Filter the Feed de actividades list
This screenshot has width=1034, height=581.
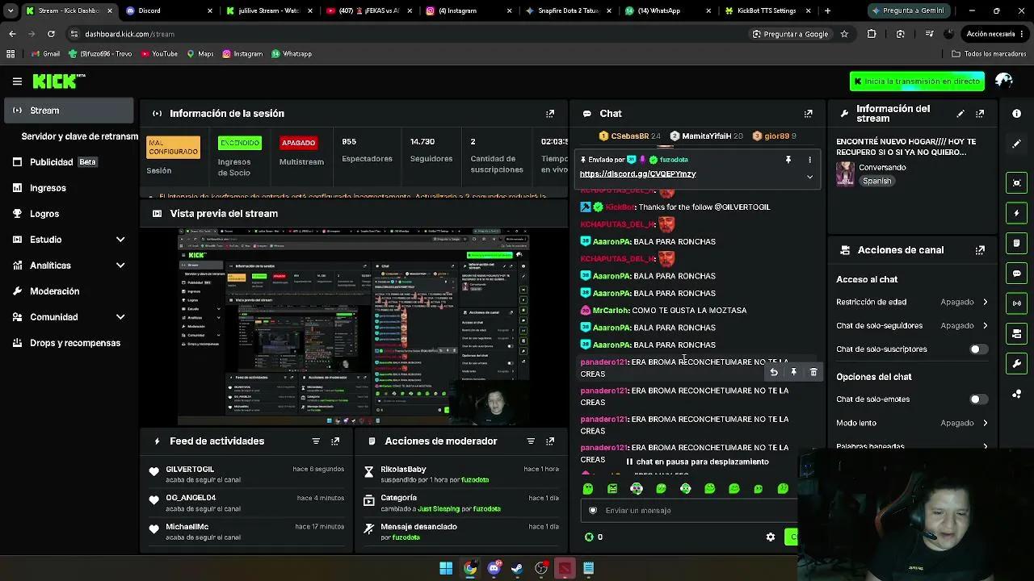coord(316,441)
